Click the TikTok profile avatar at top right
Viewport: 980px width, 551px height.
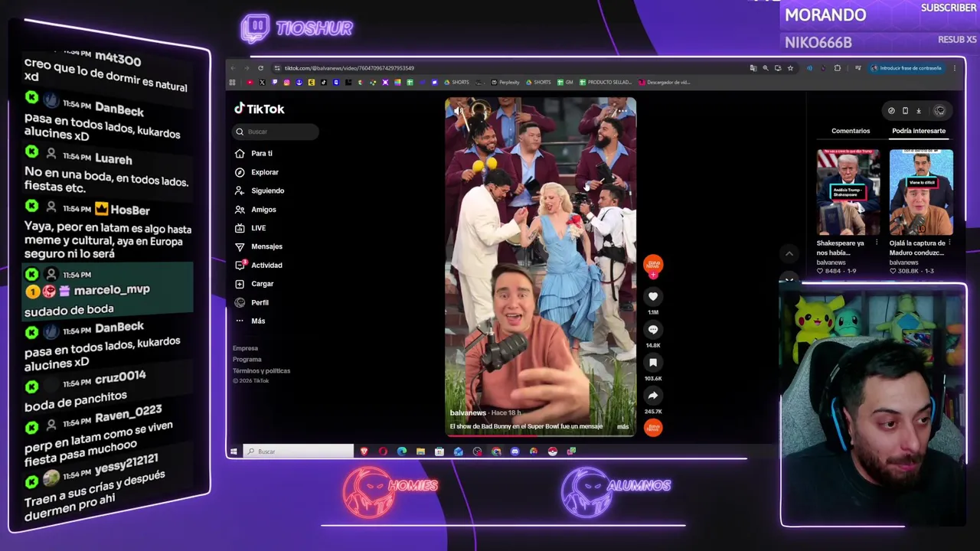coord(939,111)
